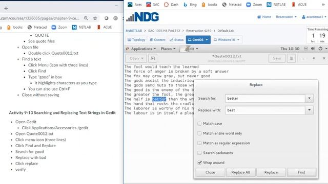Image resolution: width=328 pixels, height=184 pixels.
Task: Enable Match entire word only
Action: point(199,133)
